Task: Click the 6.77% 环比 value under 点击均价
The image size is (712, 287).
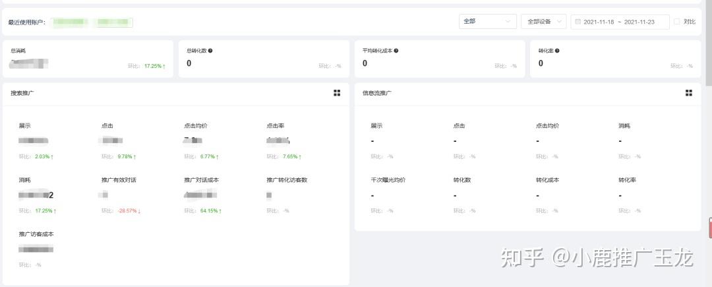Action: tap(211, 156)
